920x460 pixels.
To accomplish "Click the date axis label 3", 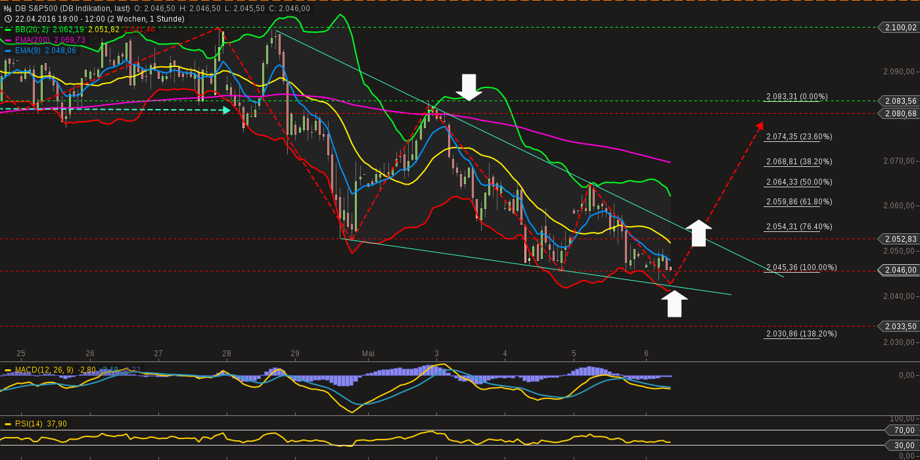I will pyautogui.click(x=436, y=354).
